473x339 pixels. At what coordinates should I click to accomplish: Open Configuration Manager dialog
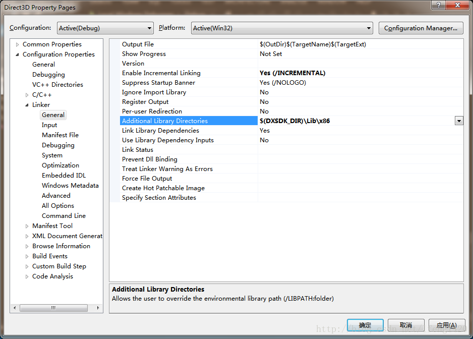[x=421, y=28]
